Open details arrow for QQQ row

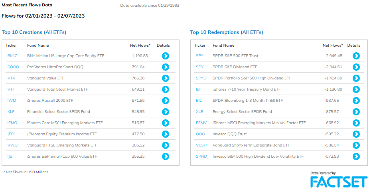click(x=356, y=134)
